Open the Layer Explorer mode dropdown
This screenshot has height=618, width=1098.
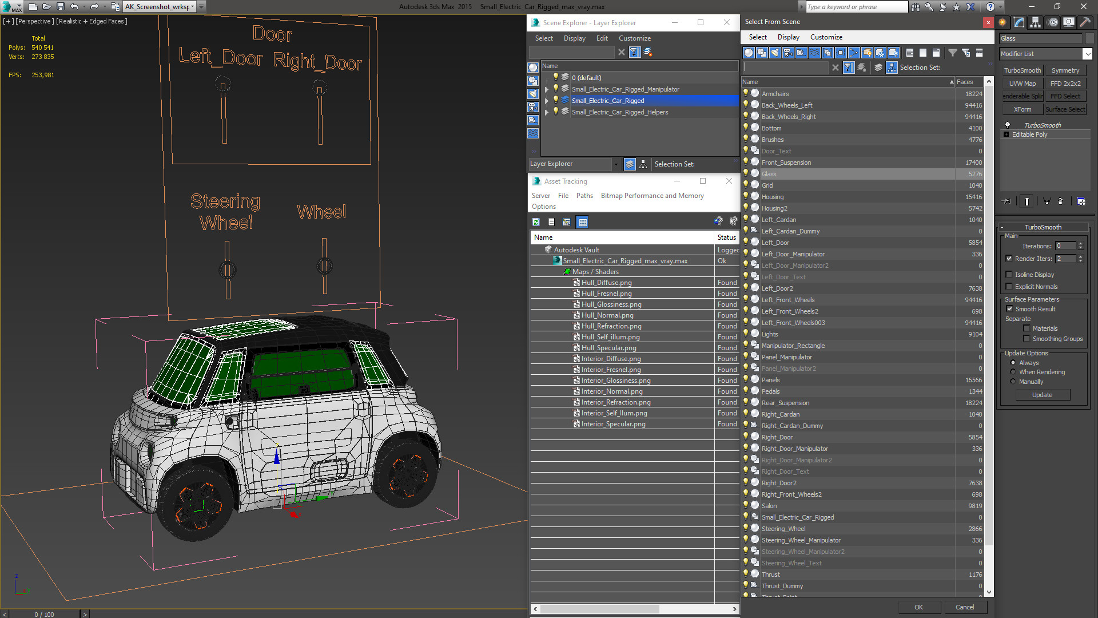point(615,164)
